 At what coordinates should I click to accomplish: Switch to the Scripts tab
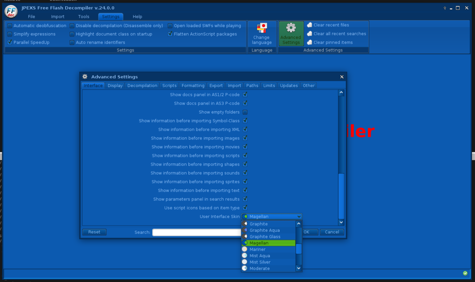point(169,85)
